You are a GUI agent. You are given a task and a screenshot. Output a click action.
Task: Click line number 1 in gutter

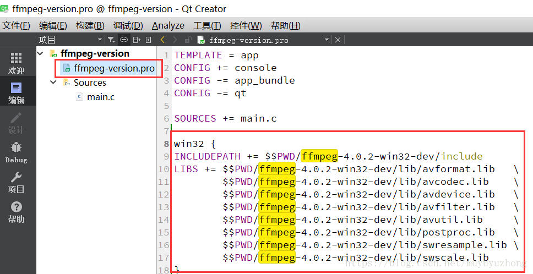pyautogui.click(x=166, y=56)
